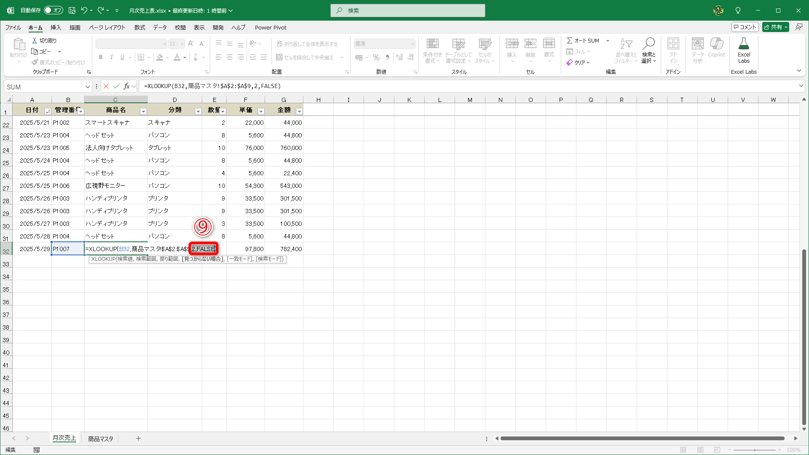Click the zoom slider in status bar
Screen dimensions: 809x455
tap(754, 450)
